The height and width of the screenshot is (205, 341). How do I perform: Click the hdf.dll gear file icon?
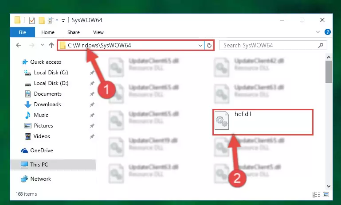(x=222, y=120)
